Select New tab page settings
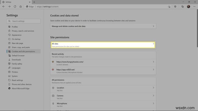Screen dimensions: 198x111 pos(17,43)
